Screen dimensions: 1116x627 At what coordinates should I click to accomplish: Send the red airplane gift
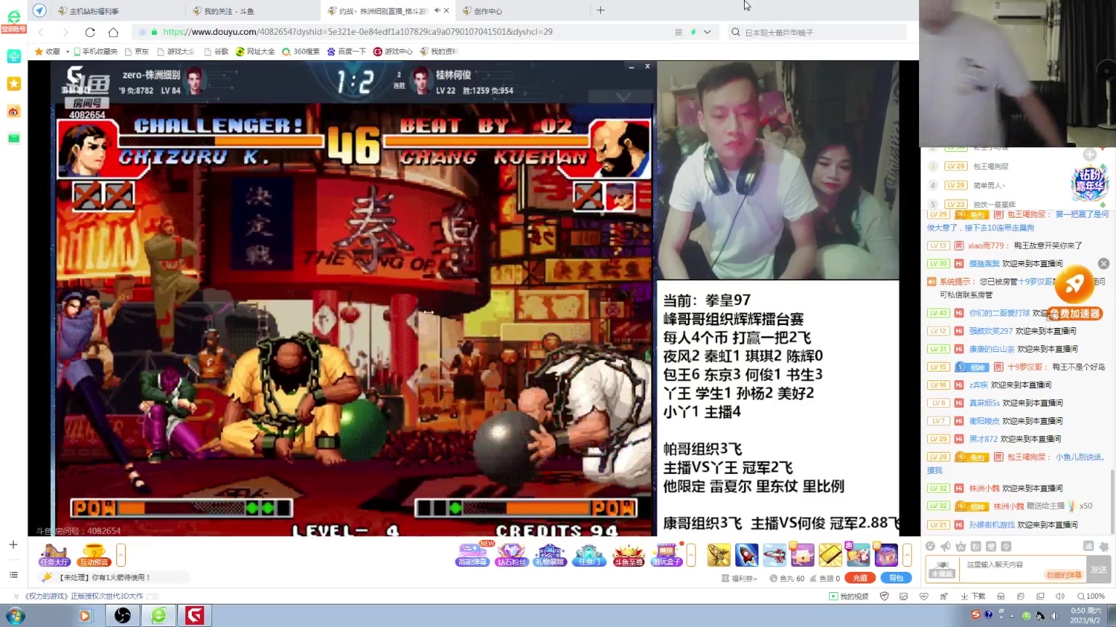pos(775,555)
